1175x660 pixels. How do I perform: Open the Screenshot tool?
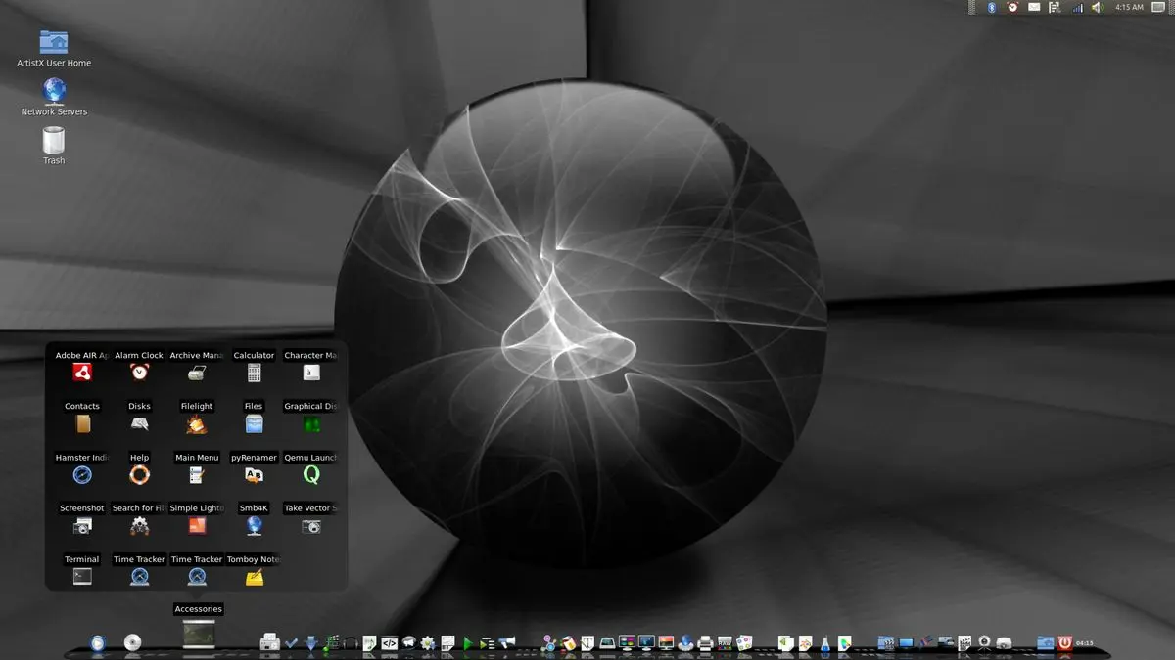tap(82, 526)
